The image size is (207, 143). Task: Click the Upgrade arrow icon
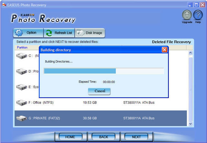tap(187, 15)
